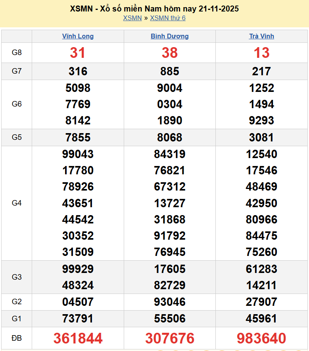Click the page title XSMN heading

coord(154,8)
